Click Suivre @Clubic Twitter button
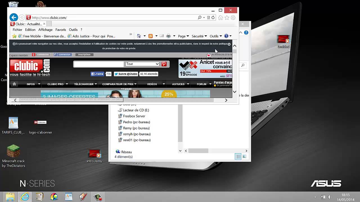360x202 pixels. tap(126, 74)
